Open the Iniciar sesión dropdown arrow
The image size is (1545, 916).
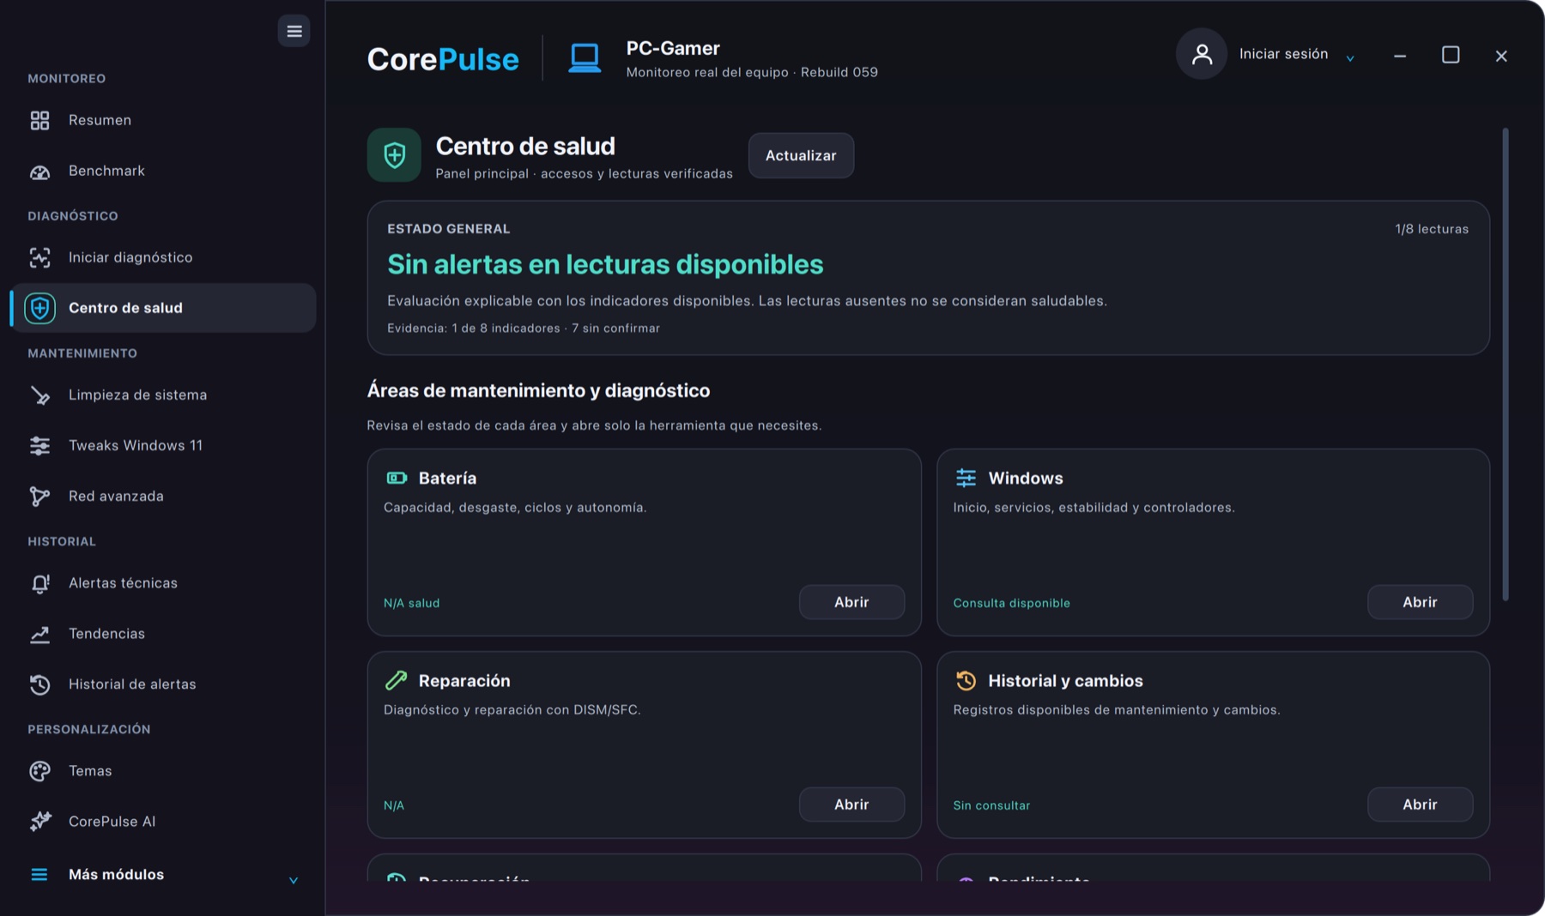pos(1350,58)
